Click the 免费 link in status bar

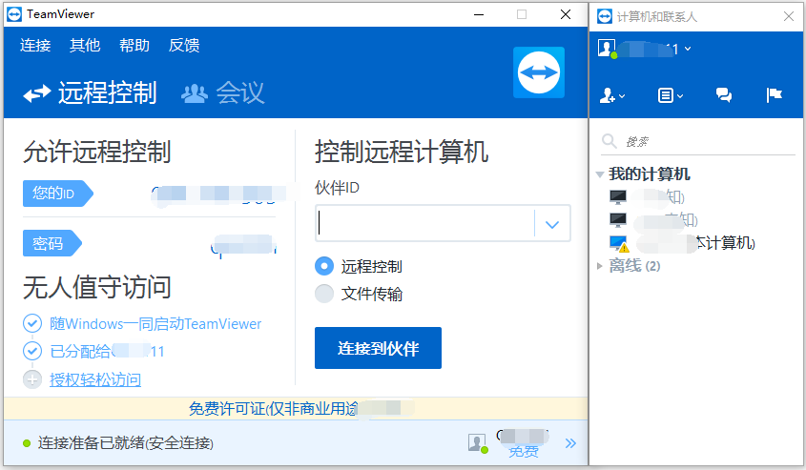point(524,452)
